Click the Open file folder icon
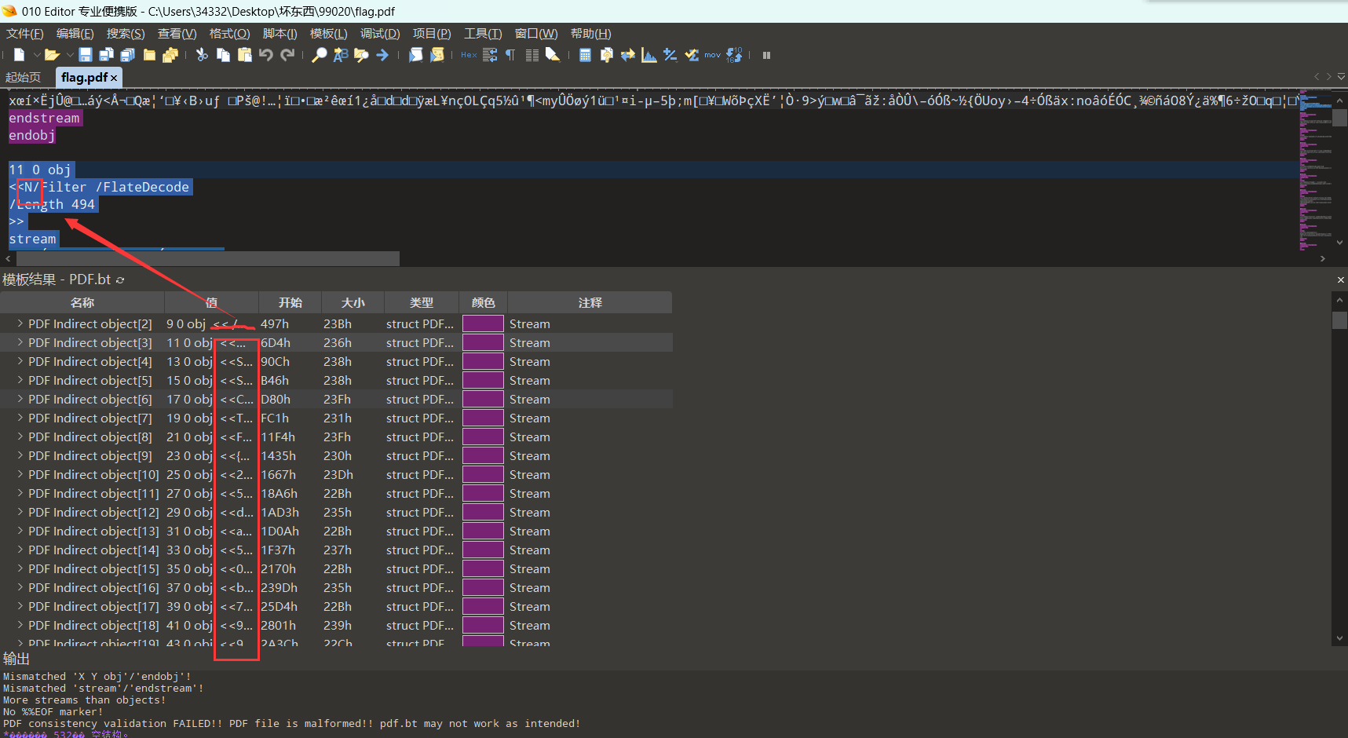The width and height of the screenshot is (1348, 738). click(52, 55)
